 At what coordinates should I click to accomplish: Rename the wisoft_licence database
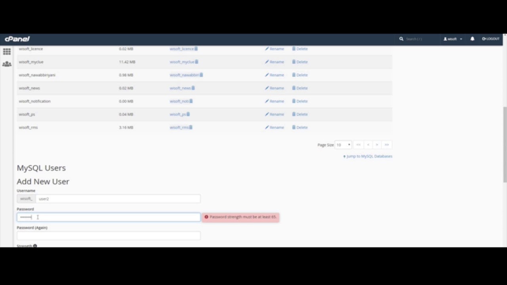tap(274, 49)
